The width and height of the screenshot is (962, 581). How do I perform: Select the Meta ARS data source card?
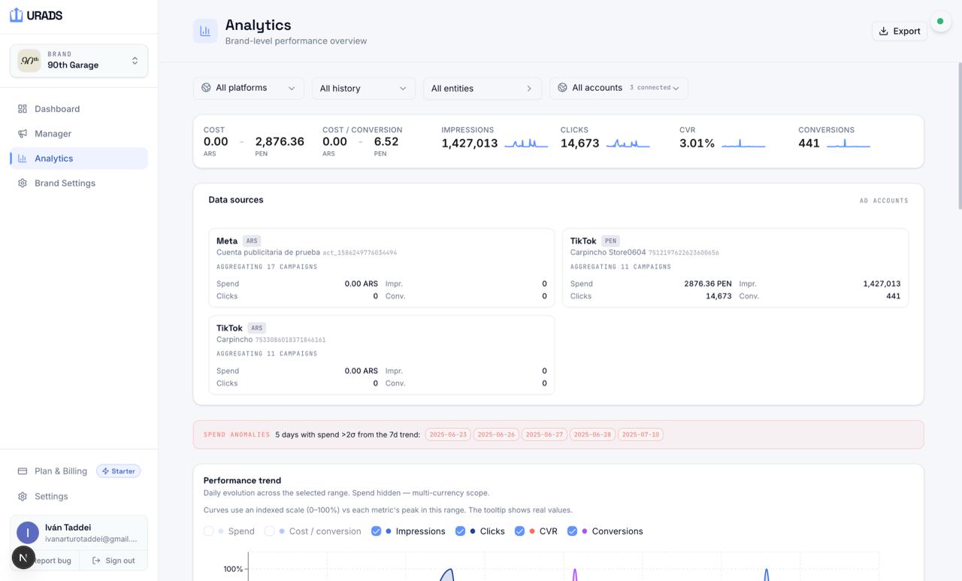pyautogui.click(x=382, y=268)
